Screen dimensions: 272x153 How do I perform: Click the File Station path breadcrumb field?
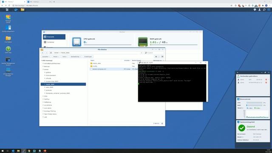point(98,53)
